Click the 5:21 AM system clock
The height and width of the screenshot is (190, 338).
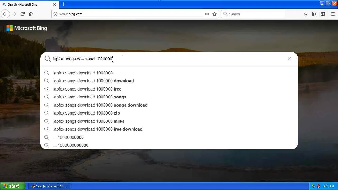[x=328, y=186]
